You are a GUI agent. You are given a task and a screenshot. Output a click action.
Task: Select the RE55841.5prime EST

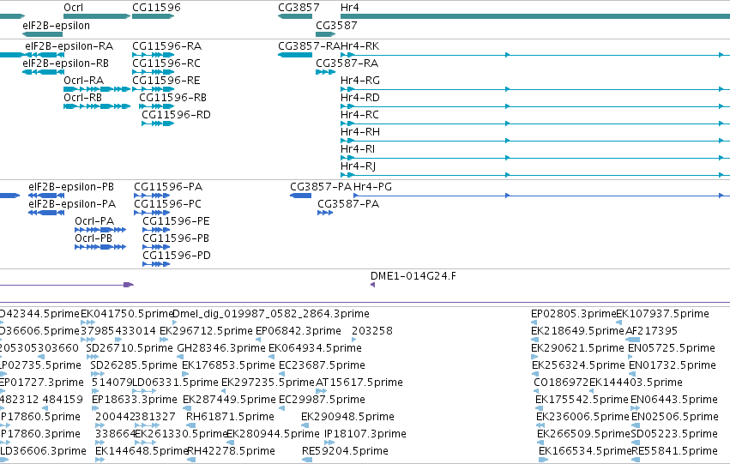click(x=674, y=452)
